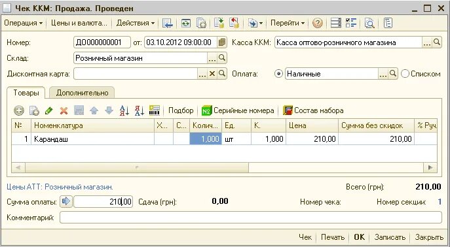Open the Касса ККМ value with magnifier icon
This screenshot has width=450, height=247.
(436, 42)
